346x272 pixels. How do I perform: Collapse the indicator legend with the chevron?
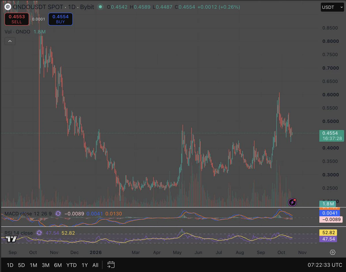(10, 41)
